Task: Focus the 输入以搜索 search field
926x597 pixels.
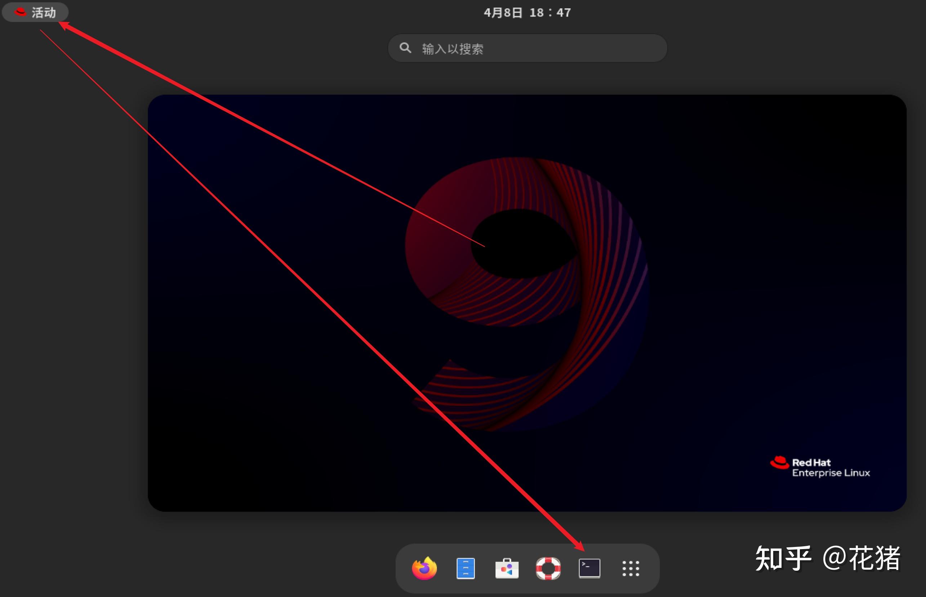Action: [527, 48]
